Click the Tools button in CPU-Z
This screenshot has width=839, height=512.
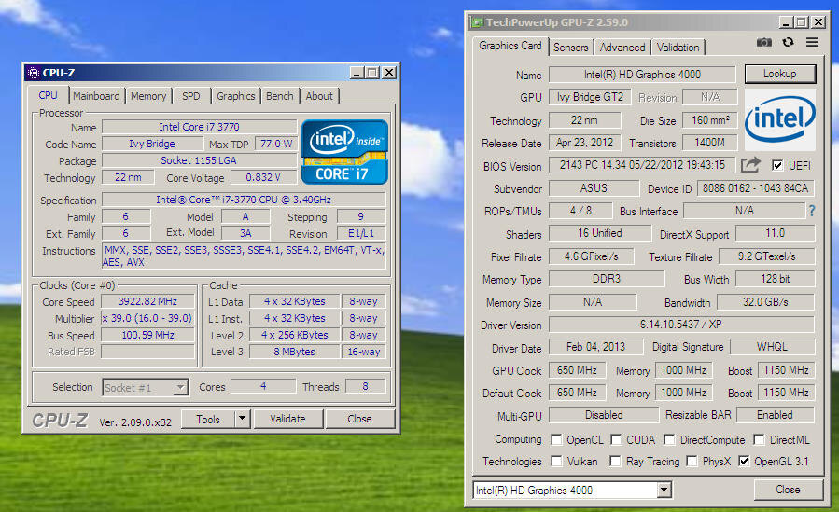coord(208,419)
